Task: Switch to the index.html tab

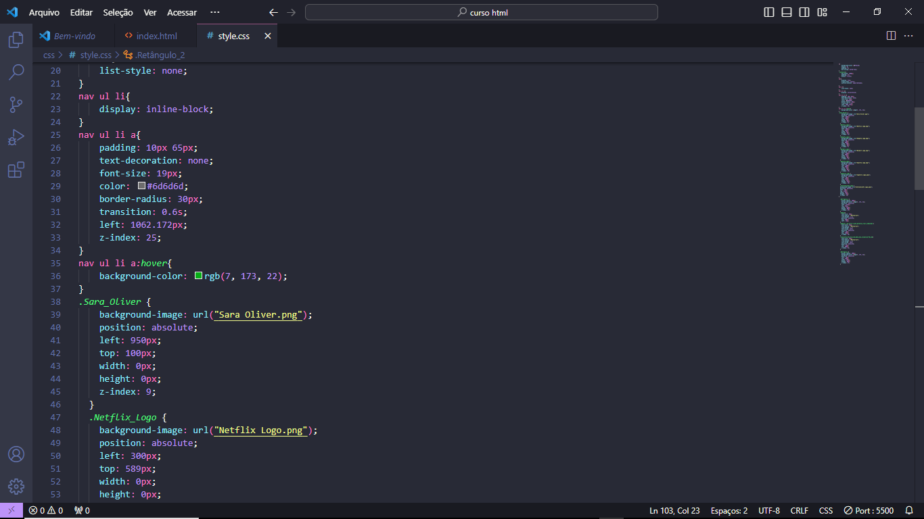Action: pos(156,36)
